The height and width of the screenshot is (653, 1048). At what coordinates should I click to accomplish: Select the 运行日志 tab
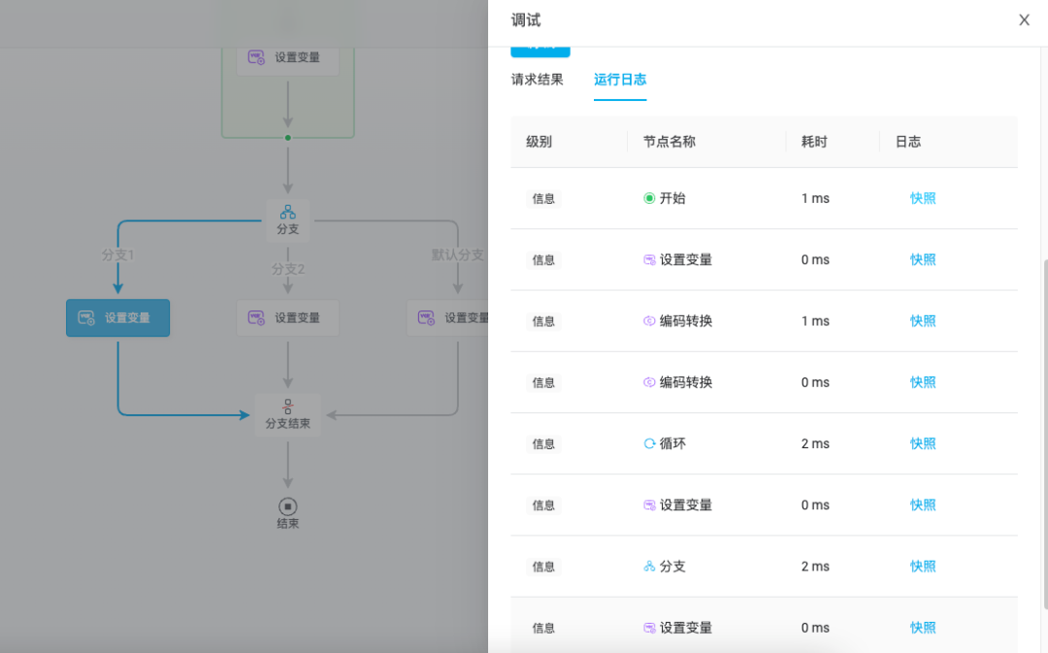click(x=619, y=80)
